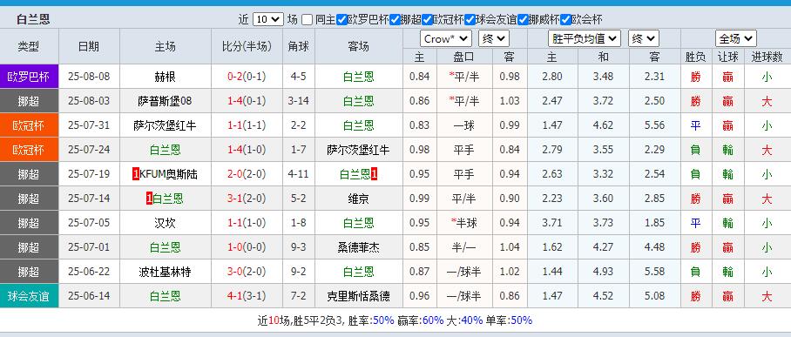Click the score 1-0(0-0)

pyautogui.click(x=247, y=247)
